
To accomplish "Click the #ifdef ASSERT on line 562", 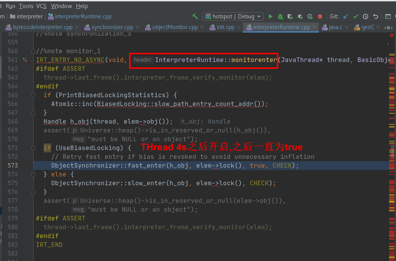I will point(61,69).
